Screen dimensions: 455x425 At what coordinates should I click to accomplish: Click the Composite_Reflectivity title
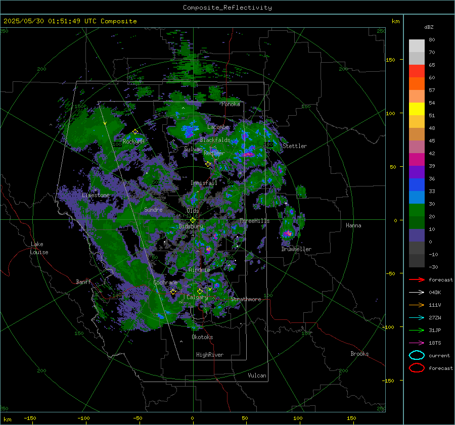point(227,8)
